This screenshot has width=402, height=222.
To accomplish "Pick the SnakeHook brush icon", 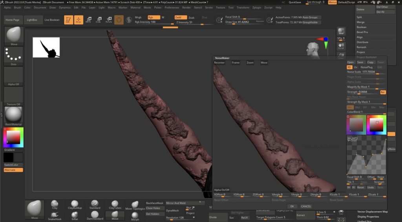I will pyautogui.click(x=55, y=215).
